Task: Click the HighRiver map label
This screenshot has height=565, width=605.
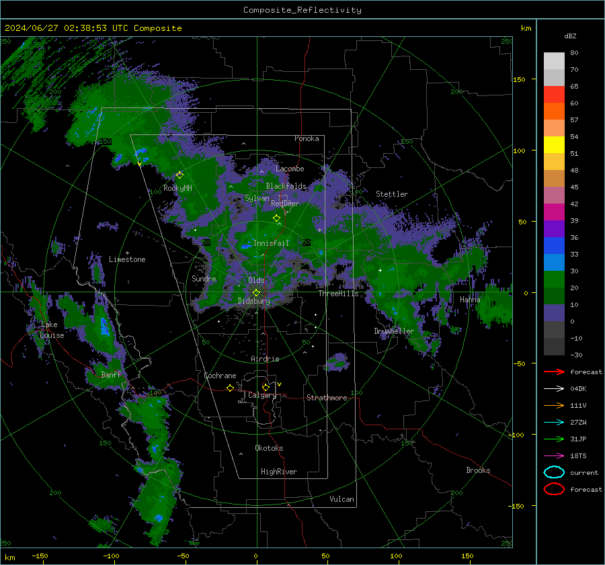Action: (x=279, y=472)
